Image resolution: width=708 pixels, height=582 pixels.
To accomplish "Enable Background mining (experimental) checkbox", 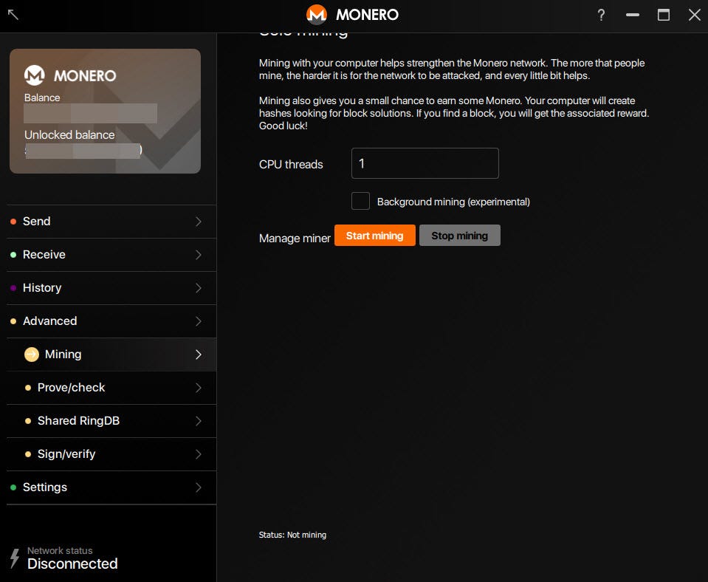I will (x=360, y=201).
